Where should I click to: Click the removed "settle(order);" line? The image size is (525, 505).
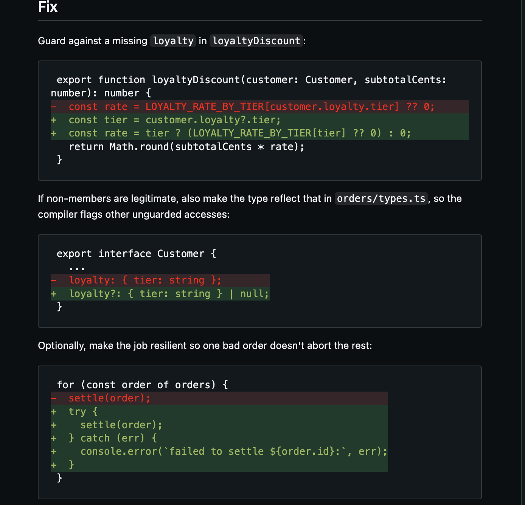tap(219, 398)
